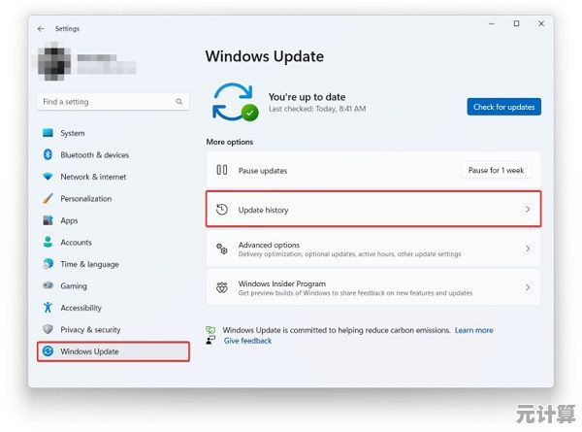Focus the Find a setting search box
Image resolution: width=582 pixels, height=432 pixels.
(105, 102)
